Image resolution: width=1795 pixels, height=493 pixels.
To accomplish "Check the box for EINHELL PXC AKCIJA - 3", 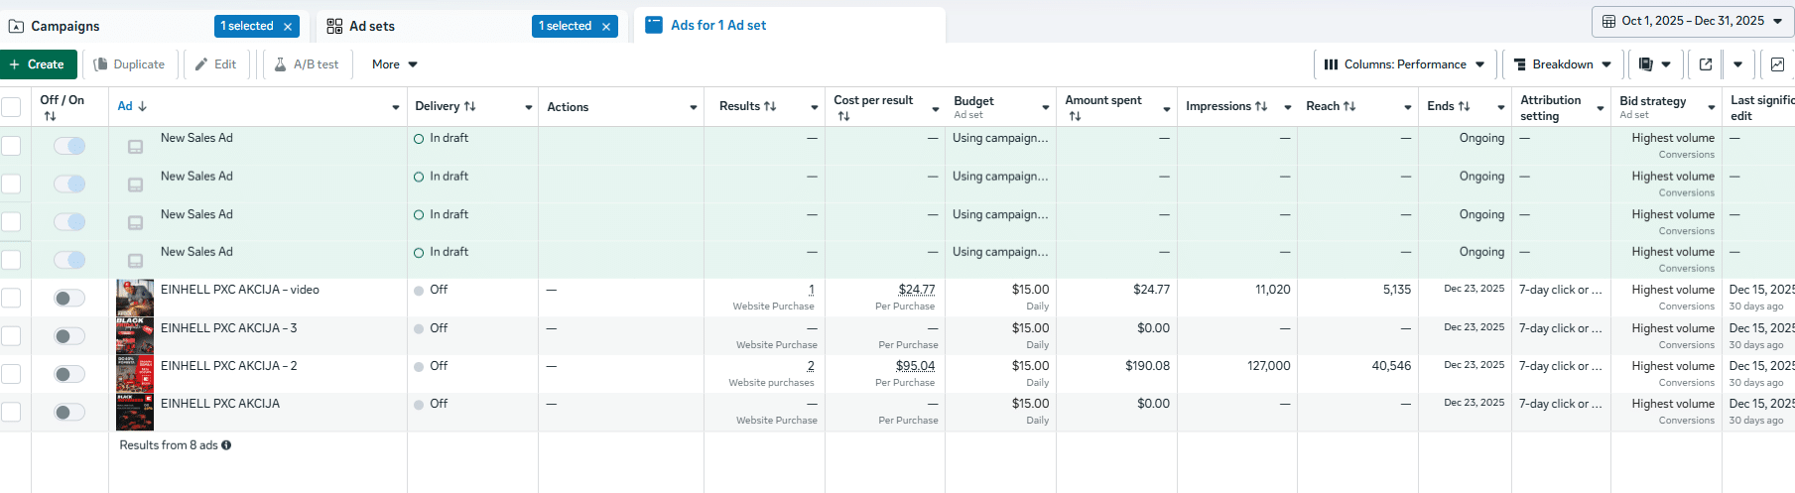I will (x=11, y=336).
